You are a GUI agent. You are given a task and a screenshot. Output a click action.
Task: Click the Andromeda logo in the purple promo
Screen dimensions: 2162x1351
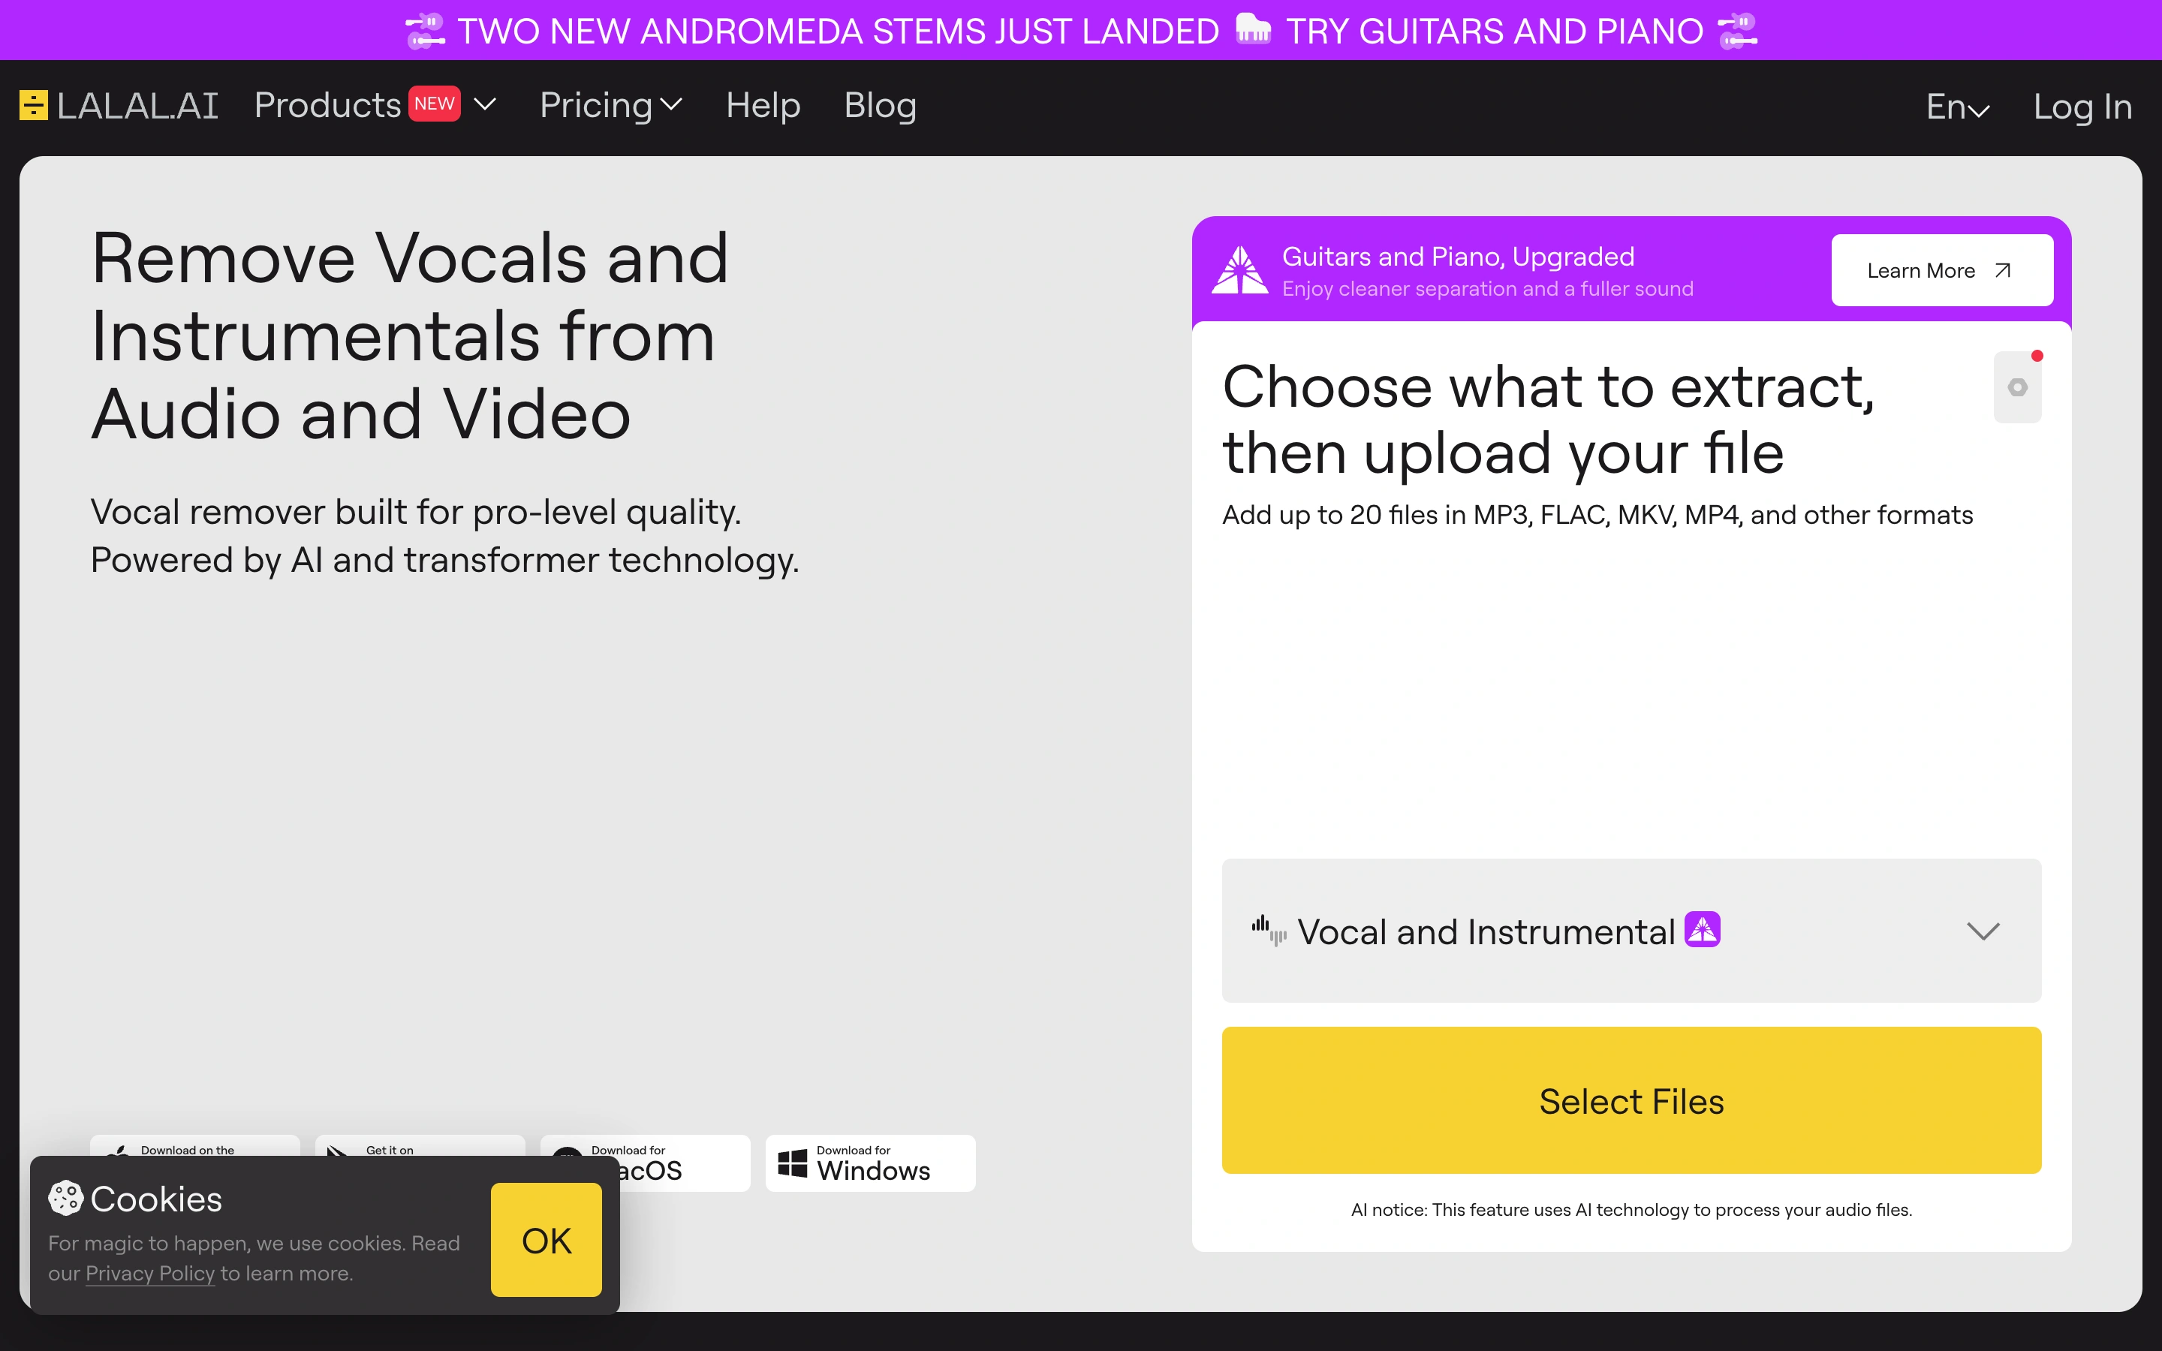[1240, 269]
